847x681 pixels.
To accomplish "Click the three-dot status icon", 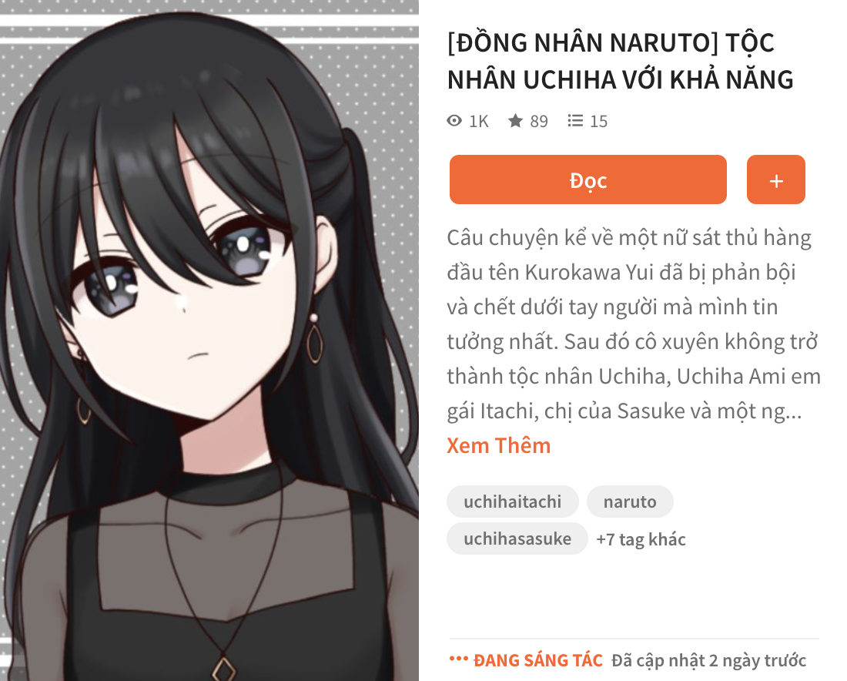I will tap(459, 659).
